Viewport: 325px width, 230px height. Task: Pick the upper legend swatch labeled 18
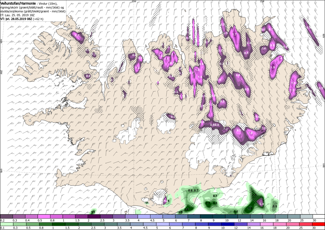pos(281,217)
